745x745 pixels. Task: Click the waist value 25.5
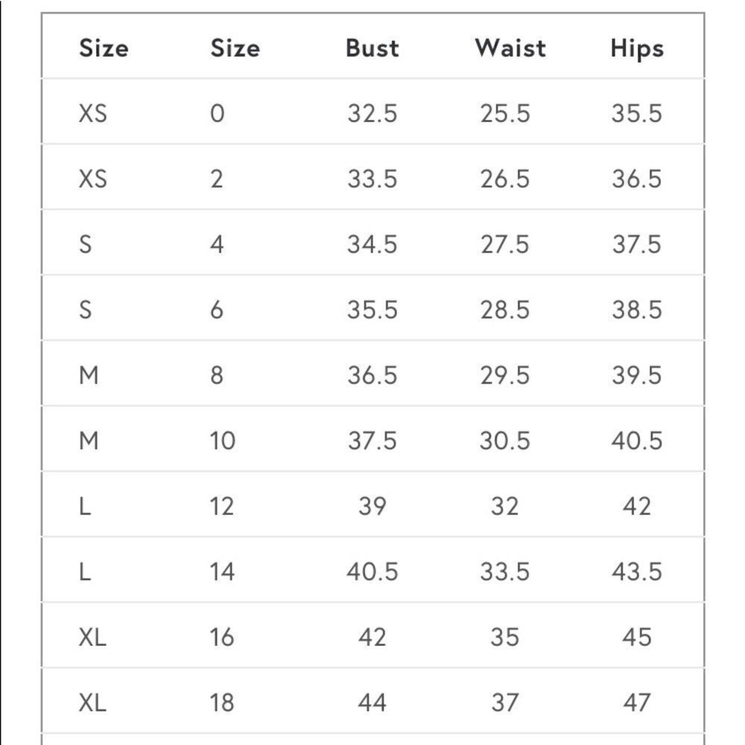pyautogui.click(x=504, y=113)
